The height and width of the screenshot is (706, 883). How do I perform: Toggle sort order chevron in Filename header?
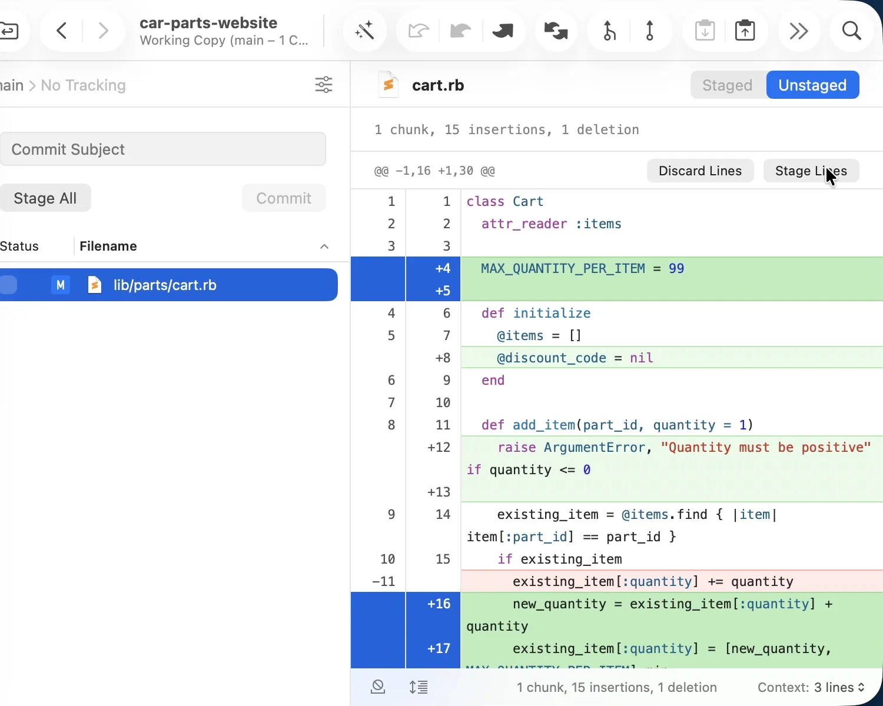(x=324, y=247)
